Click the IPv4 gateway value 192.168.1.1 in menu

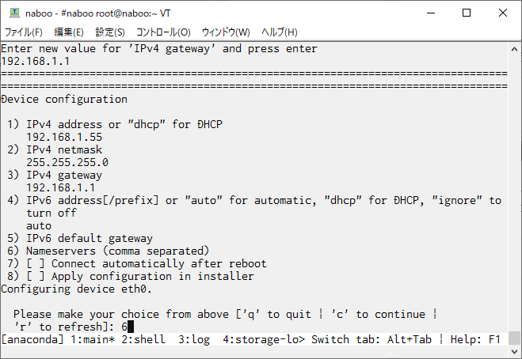pyautogui.click(x=61, y=188)
